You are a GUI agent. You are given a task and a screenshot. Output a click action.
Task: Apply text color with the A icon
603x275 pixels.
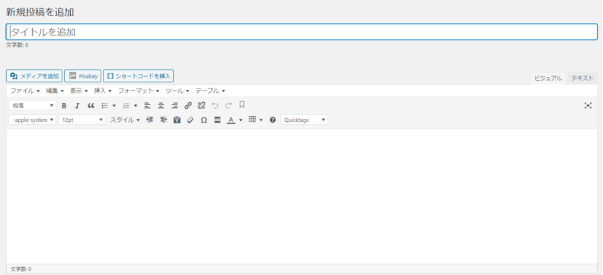point(231,120)
